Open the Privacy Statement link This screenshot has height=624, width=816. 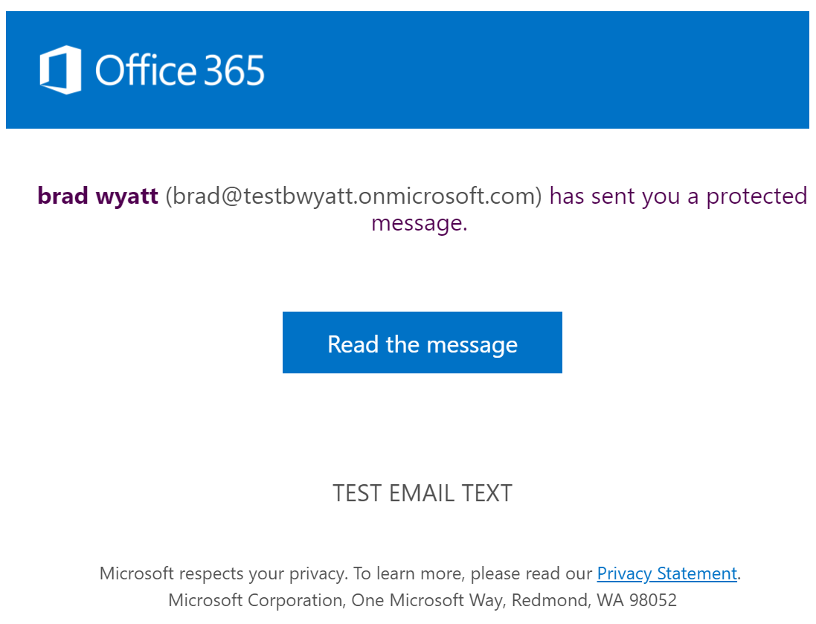(667, 573)
